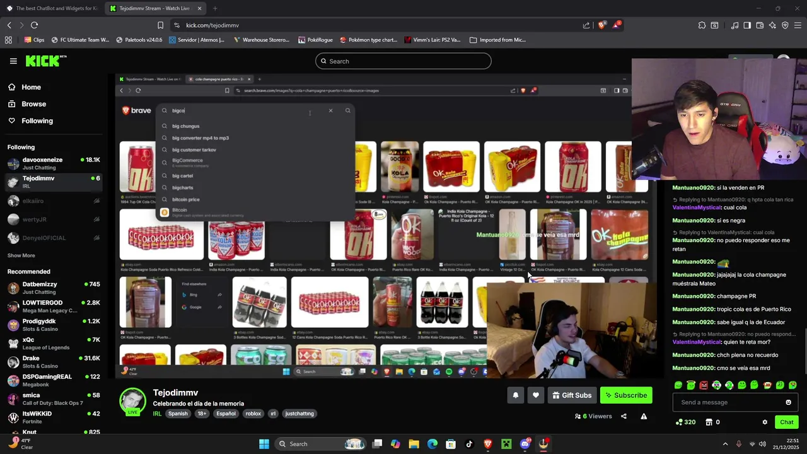Toggle the Kick sidebar hamburger menu
The image size is (807, 454).
13,61
